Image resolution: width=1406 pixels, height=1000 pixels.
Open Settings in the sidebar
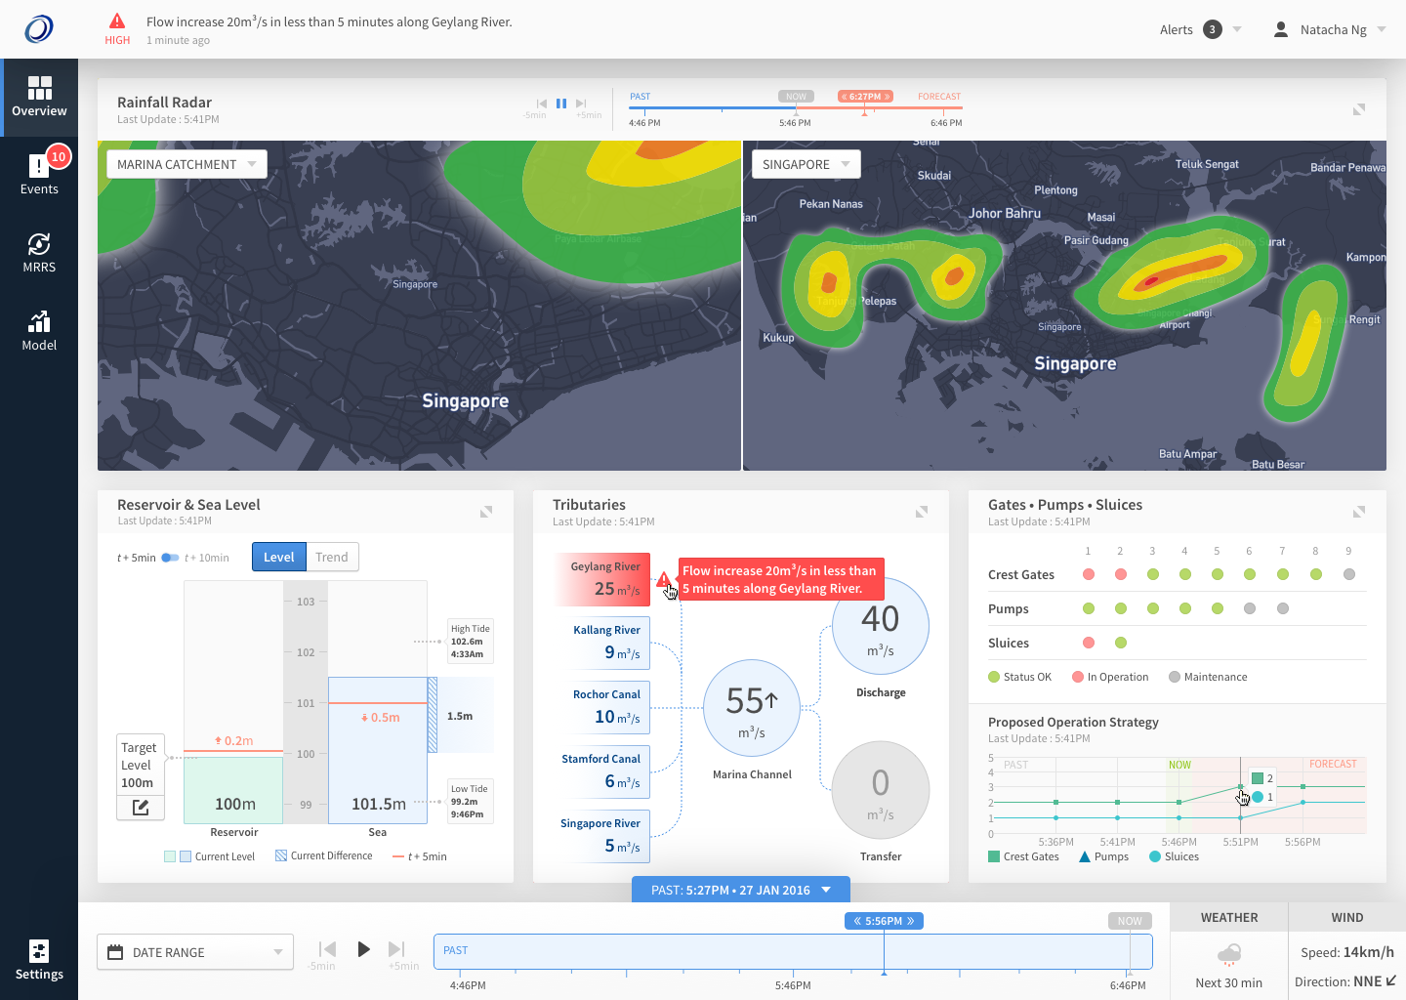(39, 960)
